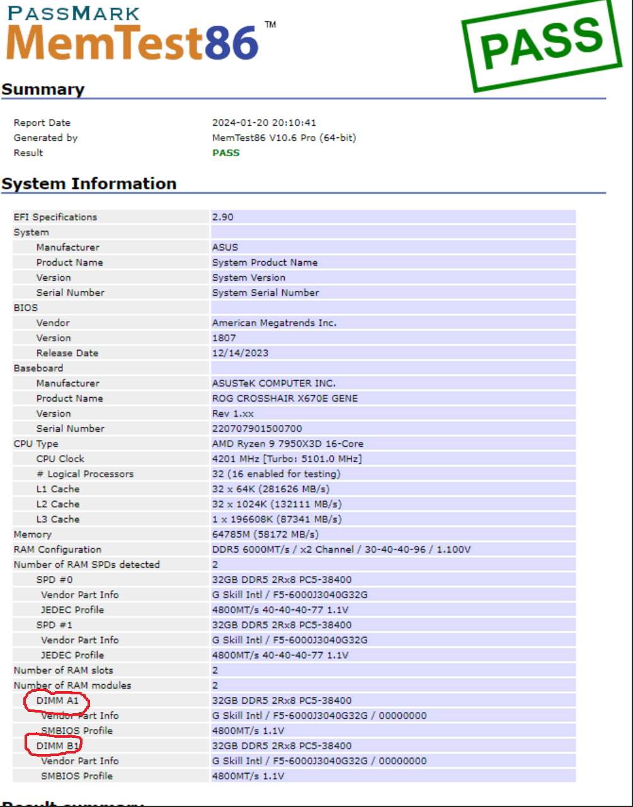The height and width of the screenshot is (807, 633).
Task: Click the American Megatrends Inc. vendor value
Action: point(274,323)
